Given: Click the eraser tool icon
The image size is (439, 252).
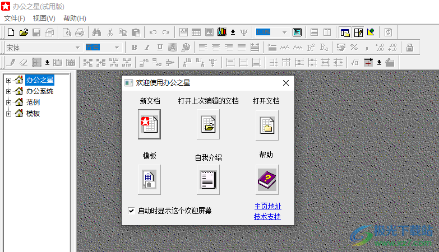Looking at the screenshot, I should pyautogui.click(x=24, y=62).
